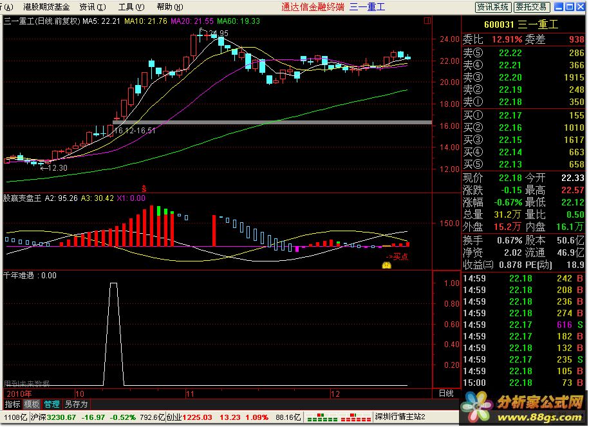
Task: Click the 买③ price 22.15 row
Action: [523, 140]
